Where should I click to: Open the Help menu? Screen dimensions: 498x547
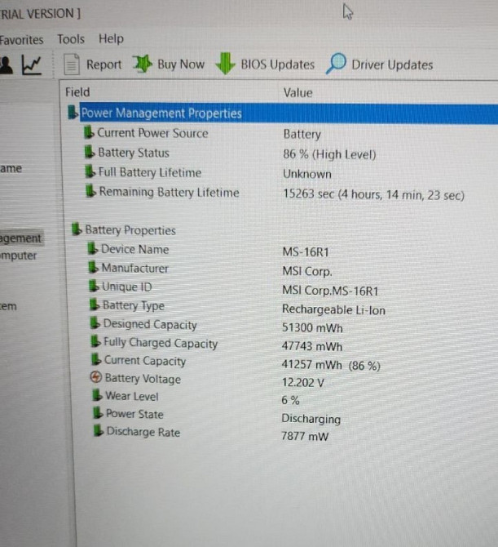[111, 38]
